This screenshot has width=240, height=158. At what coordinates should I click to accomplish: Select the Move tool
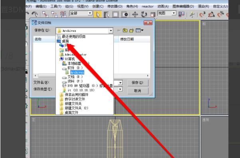coord(135,14)
